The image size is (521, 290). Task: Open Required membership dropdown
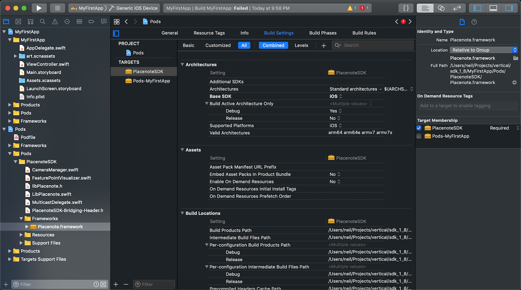(505, 128)
